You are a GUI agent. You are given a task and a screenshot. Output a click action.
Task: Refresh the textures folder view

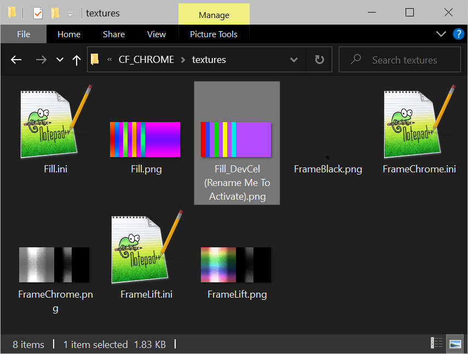[319, 60]
